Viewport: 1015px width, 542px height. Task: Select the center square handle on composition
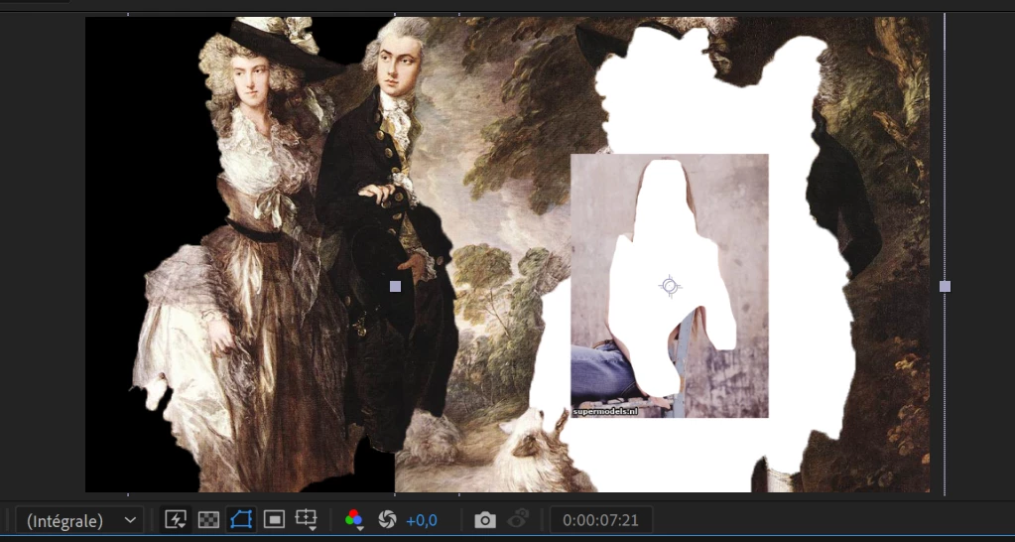coord(396,286)
